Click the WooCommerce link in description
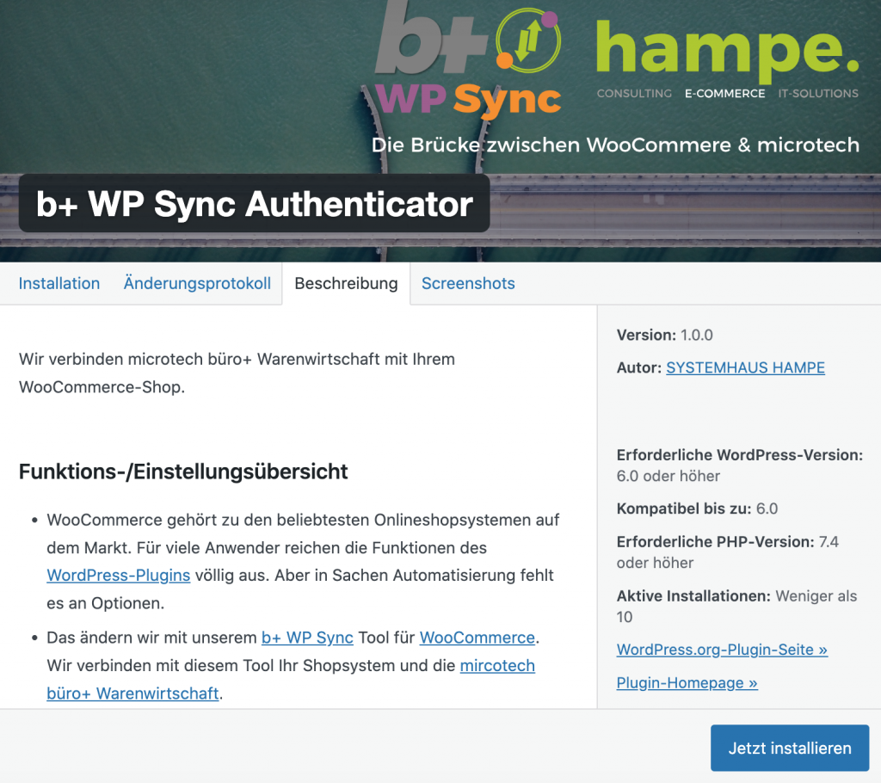Image resolution: width=881 pixels, height=783 pixels. point(477,638)
